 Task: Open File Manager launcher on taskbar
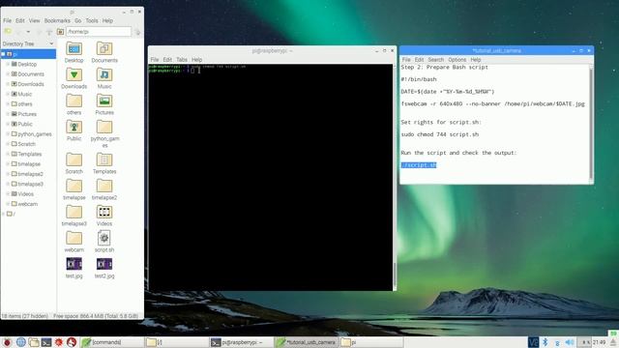pyautogui.click(x=34, y=342)
